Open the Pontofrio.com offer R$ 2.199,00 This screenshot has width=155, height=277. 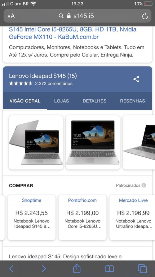pos(82,217)
